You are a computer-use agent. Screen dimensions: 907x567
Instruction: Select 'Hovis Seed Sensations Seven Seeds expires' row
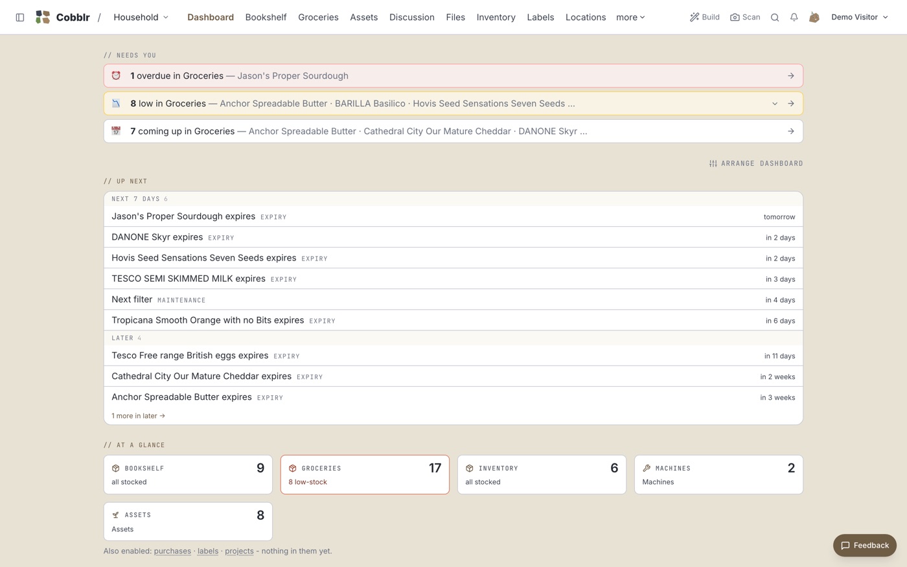(454, 258)
